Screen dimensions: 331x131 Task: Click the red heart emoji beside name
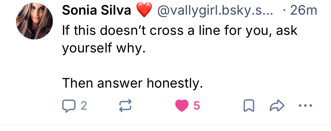click(x=144, y=11)
